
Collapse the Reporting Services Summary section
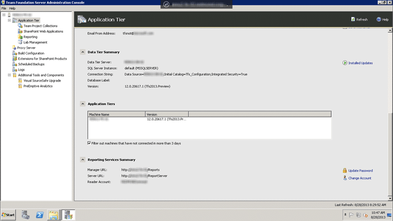click(83, 160)
